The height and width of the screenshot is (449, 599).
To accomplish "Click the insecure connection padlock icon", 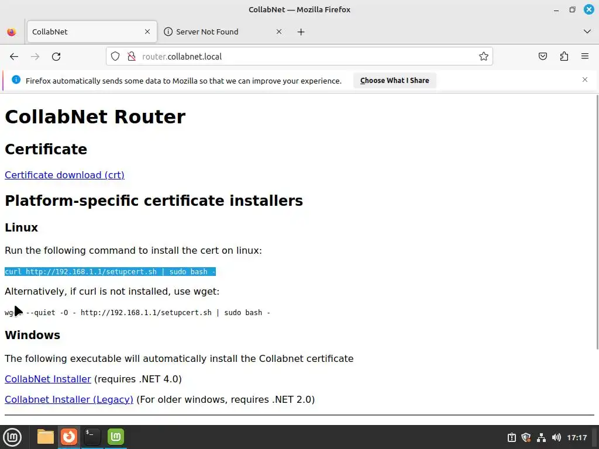I will tap(132, 57).
